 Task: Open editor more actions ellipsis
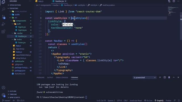tap(178, 1)
